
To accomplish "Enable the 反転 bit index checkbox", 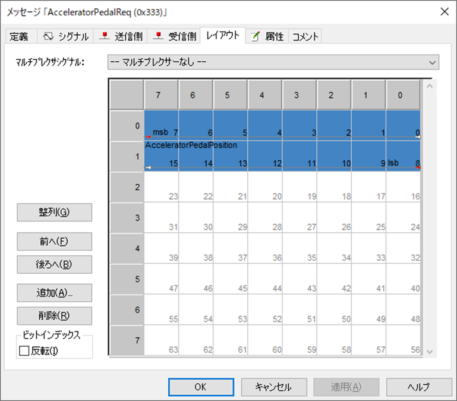I will (x=24, y=351).
